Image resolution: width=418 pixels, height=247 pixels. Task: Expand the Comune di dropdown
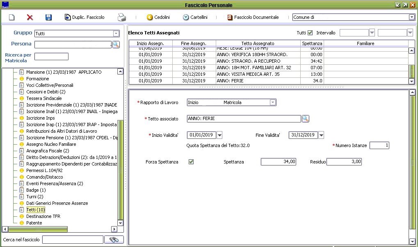pos(411,17)
